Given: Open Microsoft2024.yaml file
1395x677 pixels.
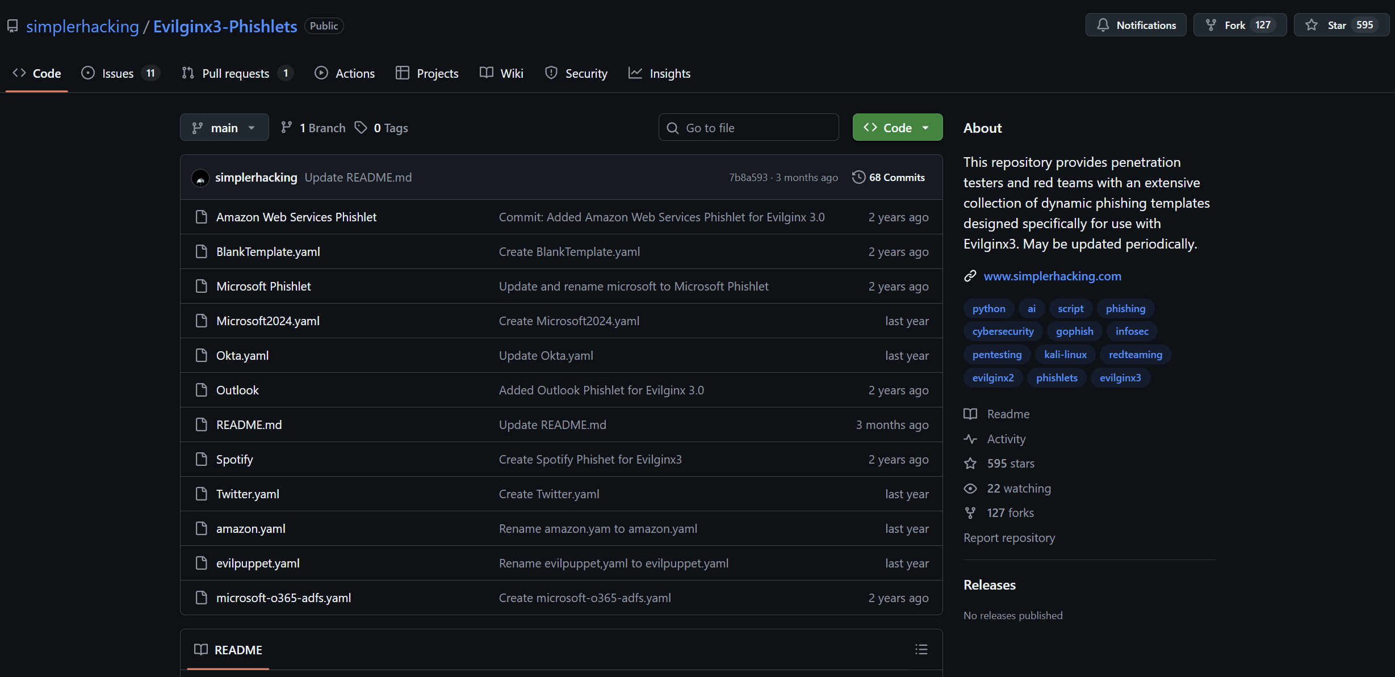Looking at the screenshot, I should tap(268, 321).
